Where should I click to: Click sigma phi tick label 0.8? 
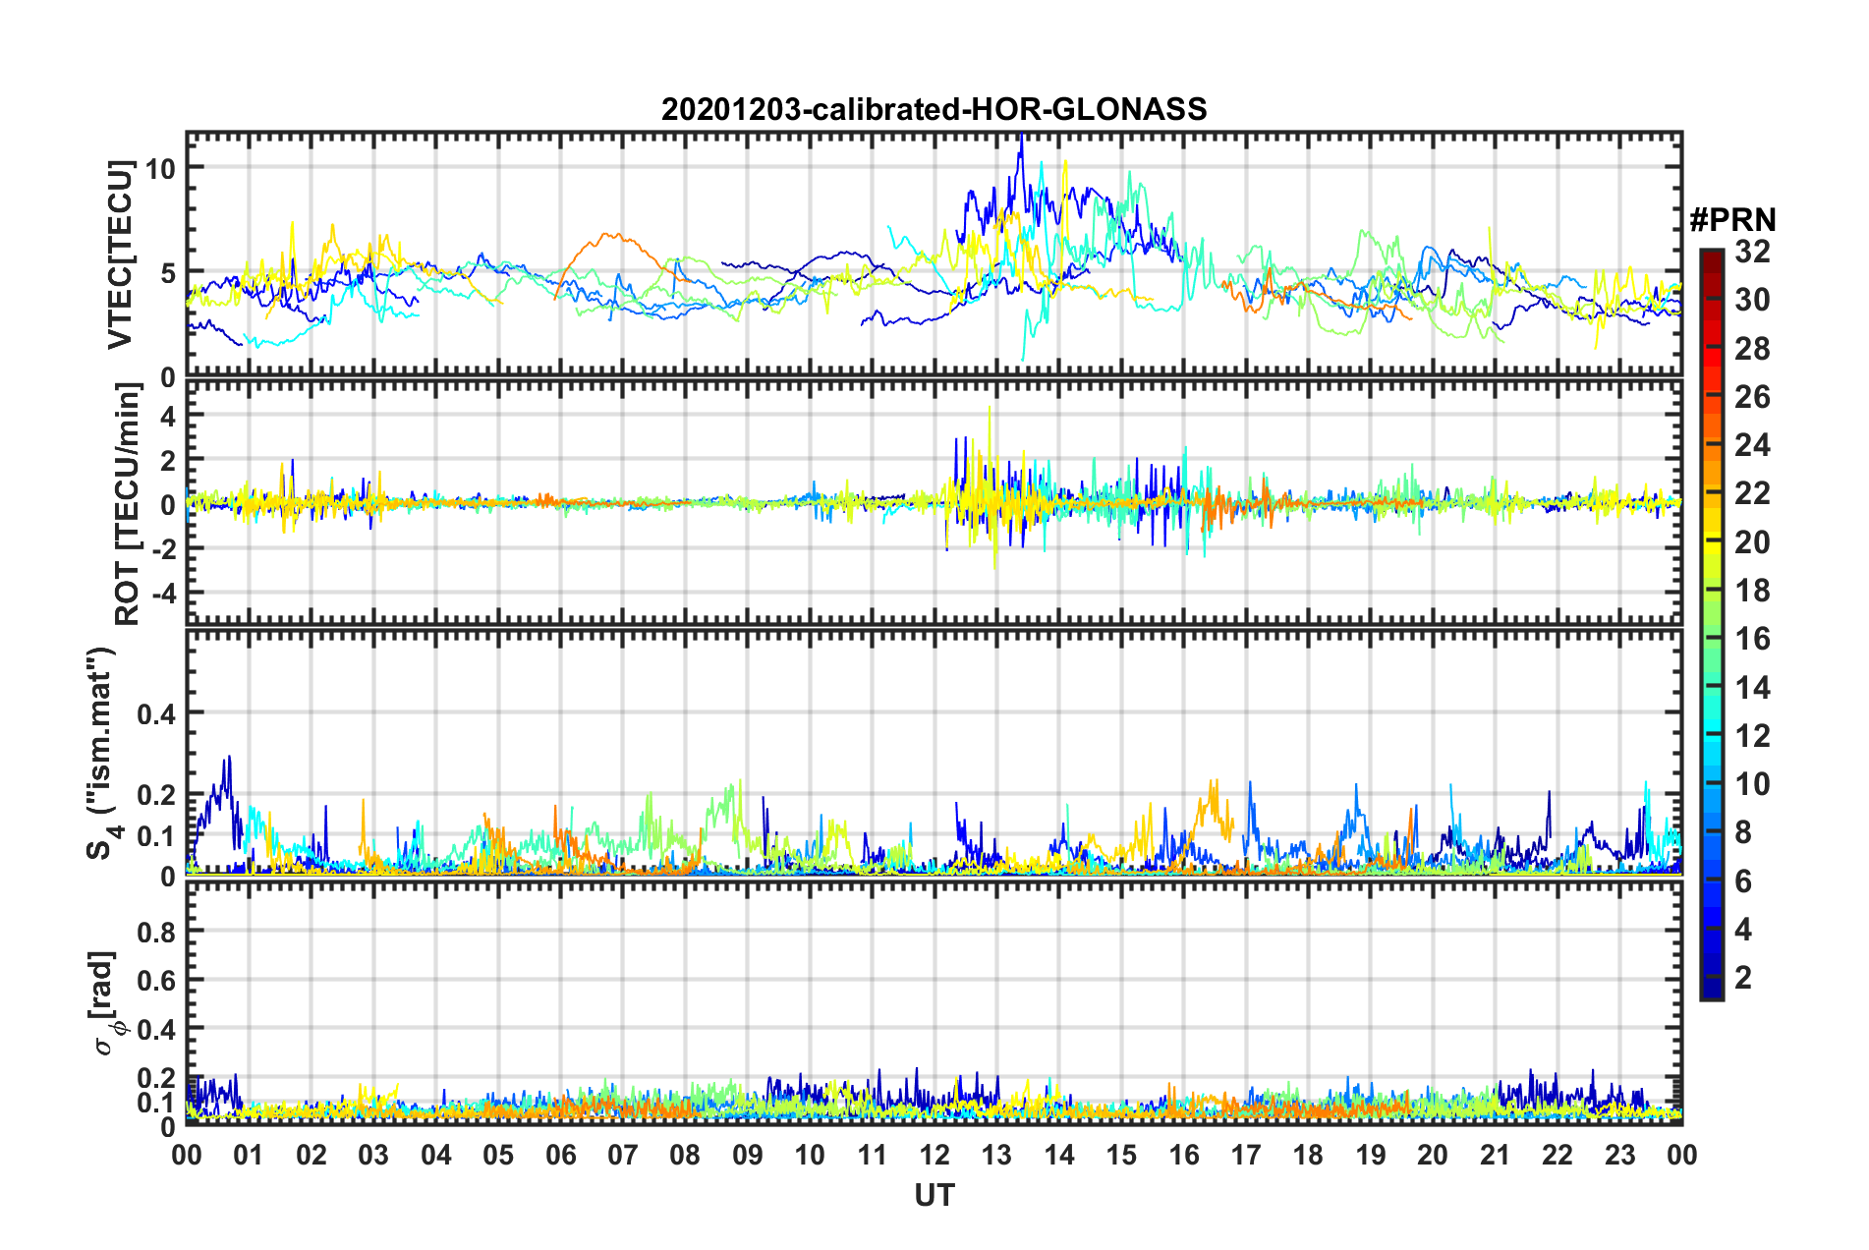click(x=157, y=931)
